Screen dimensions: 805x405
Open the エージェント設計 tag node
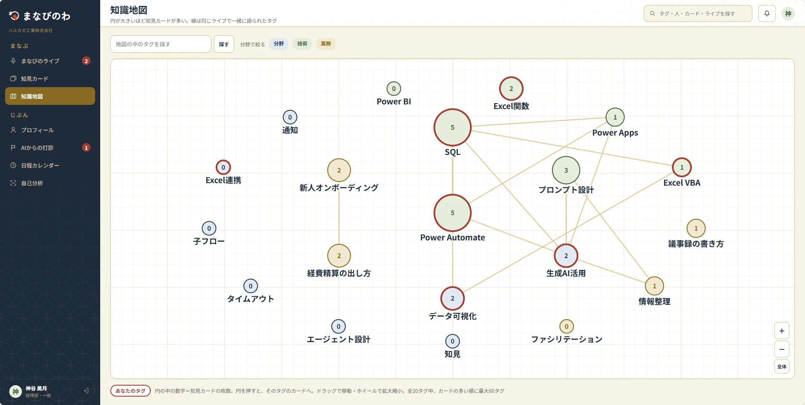pyautogui.click(x=339, y=326)
